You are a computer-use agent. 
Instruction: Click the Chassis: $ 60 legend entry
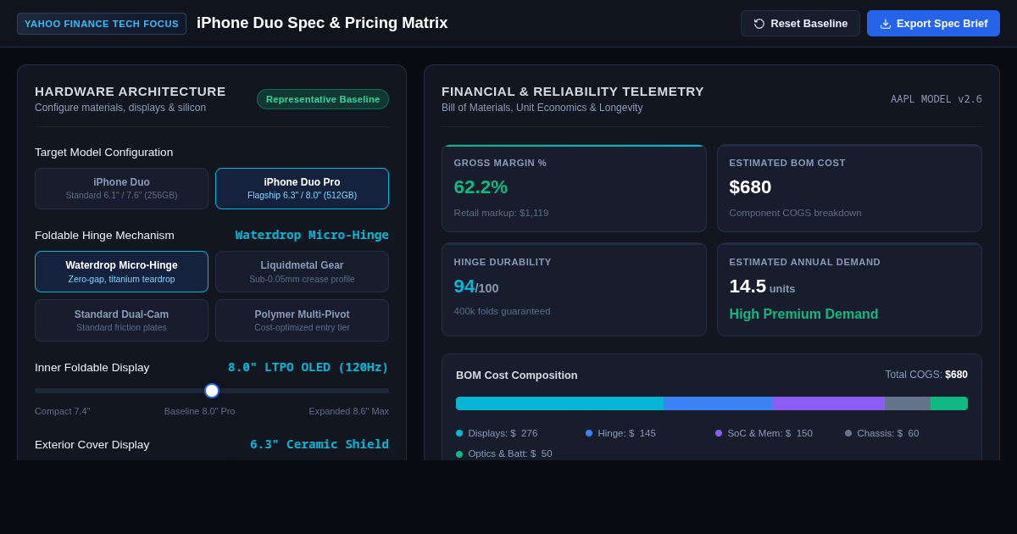click(x=881, y=433)
